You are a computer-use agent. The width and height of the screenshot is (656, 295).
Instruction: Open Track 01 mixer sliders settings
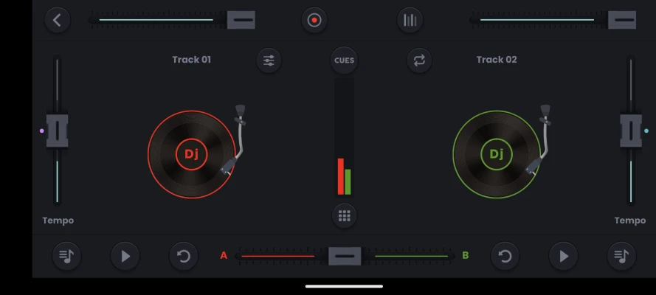coord(269,60)
